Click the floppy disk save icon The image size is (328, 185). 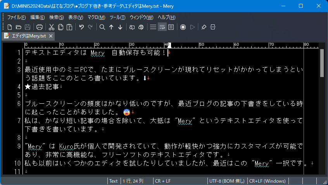(x=28, y=27)
